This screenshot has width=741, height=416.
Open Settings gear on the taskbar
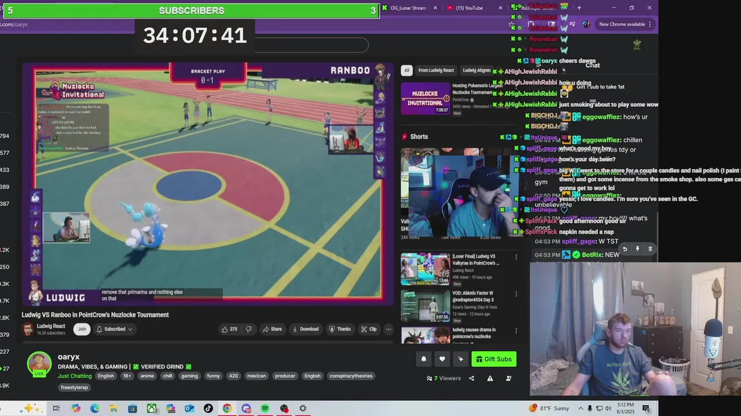[303, 408]
